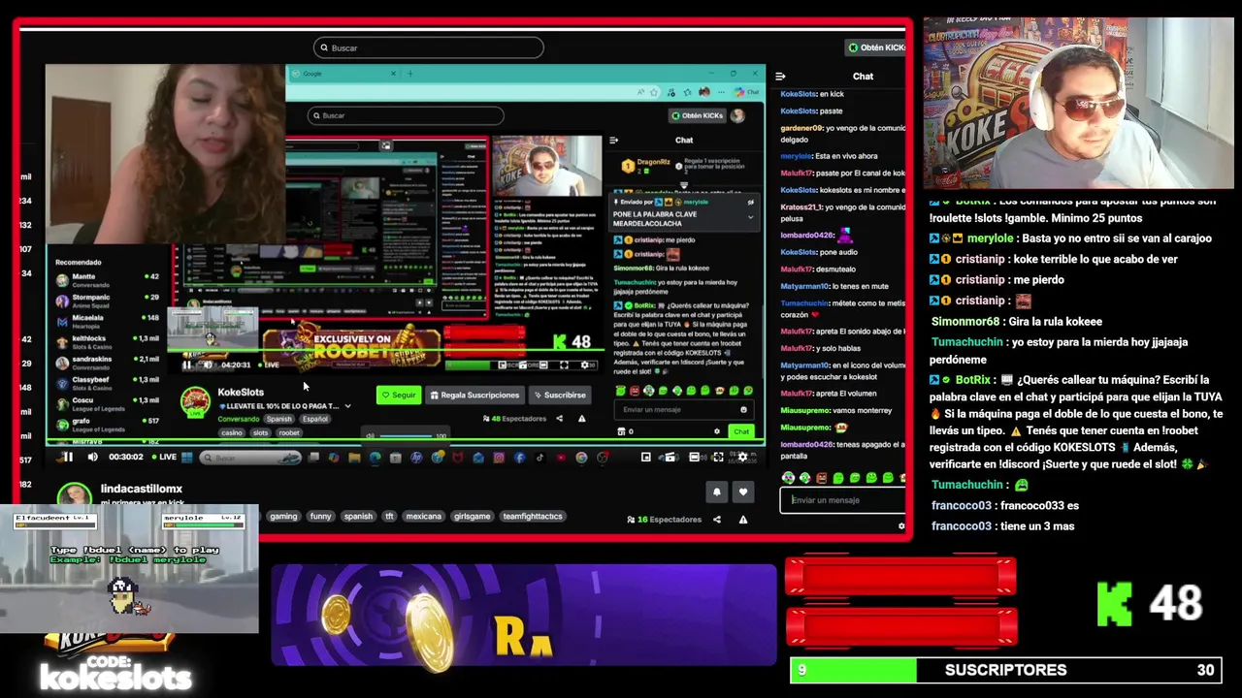Open picture-in-picture in outer player controls
Screen dimensions: 1242x698
pyautogui.click(x=645, y=458)
